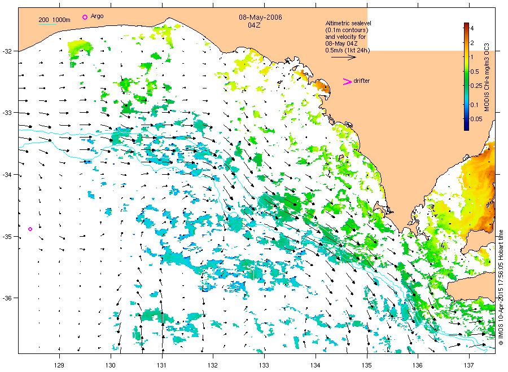
Task: Click the longitude axis label 137
Action: [469, 365]
